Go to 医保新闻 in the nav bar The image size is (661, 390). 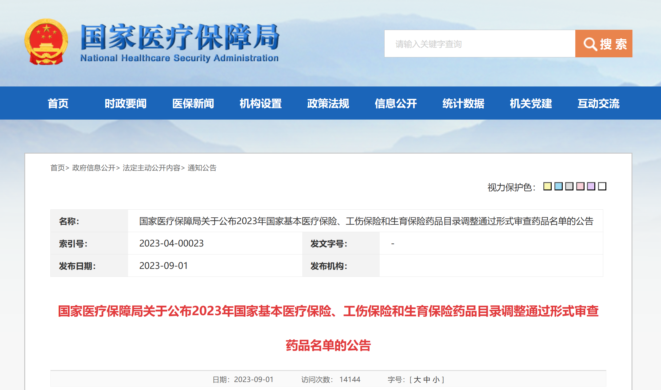tap(193, 103)
